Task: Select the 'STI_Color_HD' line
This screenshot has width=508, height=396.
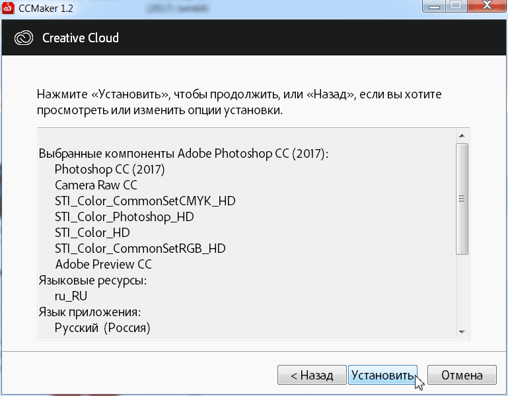Action: pos(92,233)
